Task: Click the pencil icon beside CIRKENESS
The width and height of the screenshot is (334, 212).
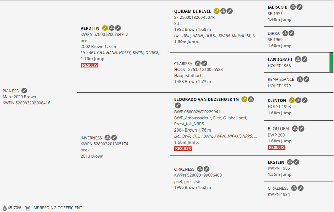Action: tap(300, 188)
